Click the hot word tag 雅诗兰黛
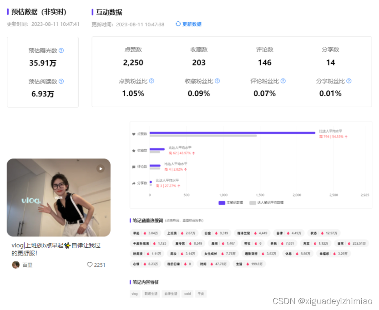The width and height of the screenshot is (379, 310). [252, 233]
